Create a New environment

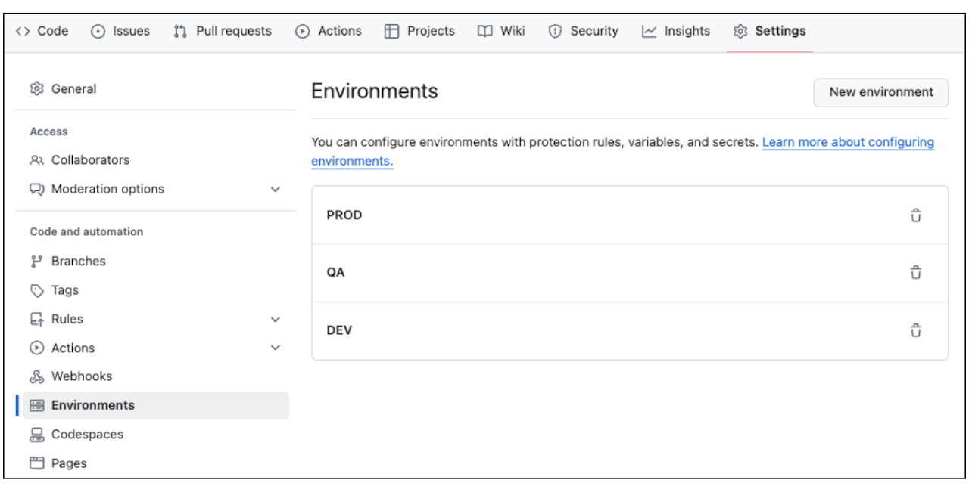[x=881, y=92]
